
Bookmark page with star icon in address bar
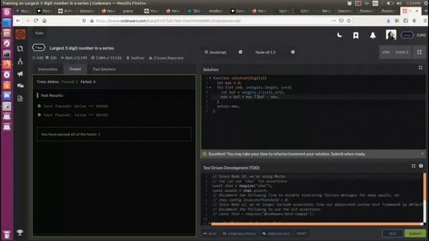(x=349, y=21)
